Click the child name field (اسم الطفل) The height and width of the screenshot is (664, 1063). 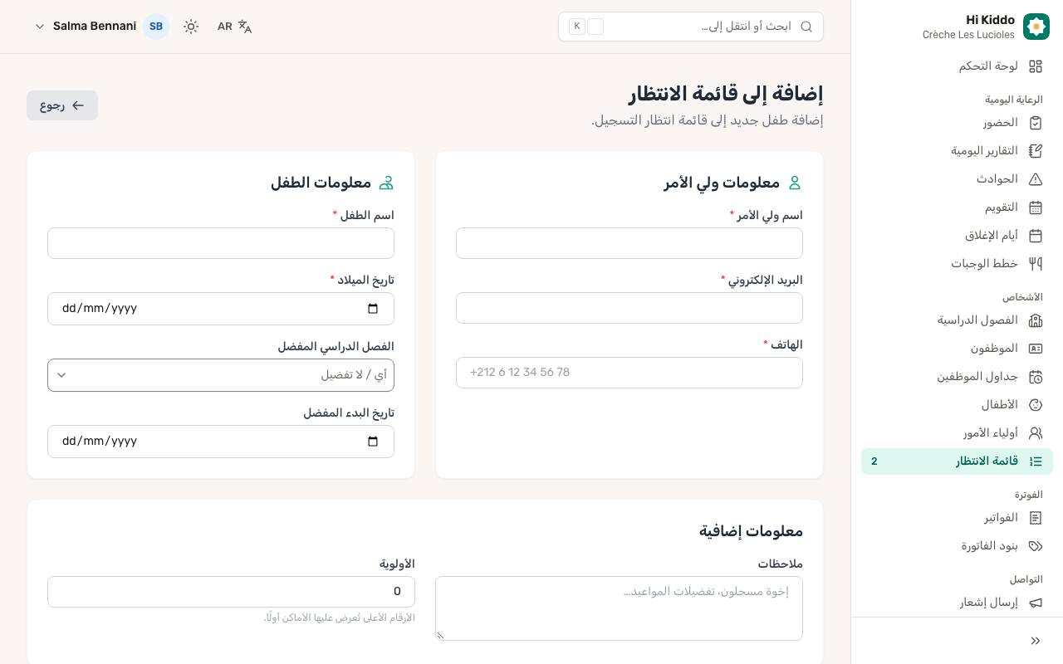tap(221, 243)
